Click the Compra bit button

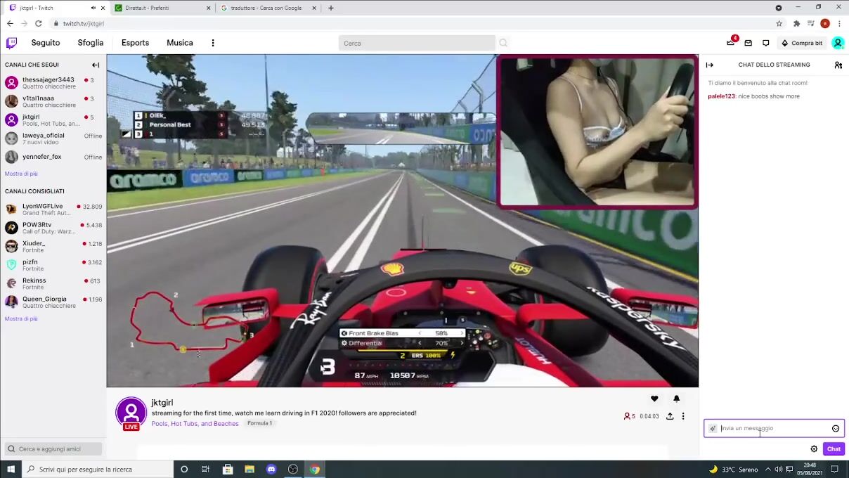click(x=801, y=43)
